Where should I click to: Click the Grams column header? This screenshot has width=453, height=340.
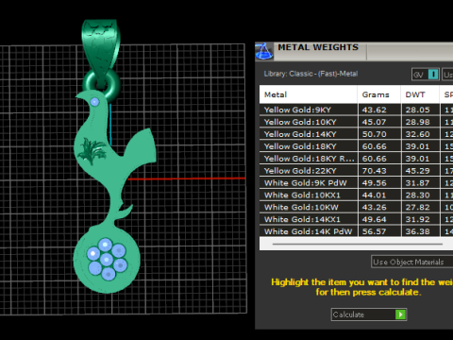click(x=379, y=94)
